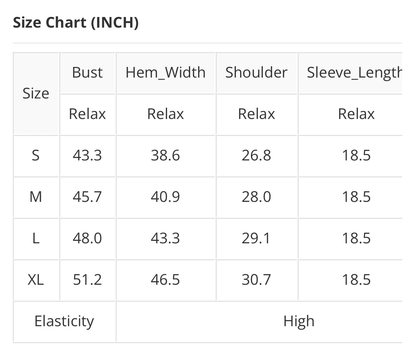This screenshot has height=351, width=415.
Task: Click the Bust column header
Action: (87, 73)
